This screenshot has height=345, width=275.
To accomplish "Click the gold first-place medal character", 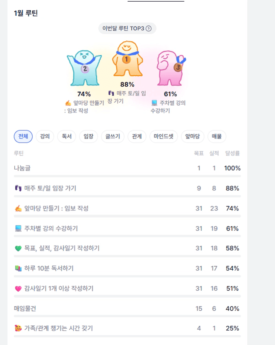I will pos(127,59).
